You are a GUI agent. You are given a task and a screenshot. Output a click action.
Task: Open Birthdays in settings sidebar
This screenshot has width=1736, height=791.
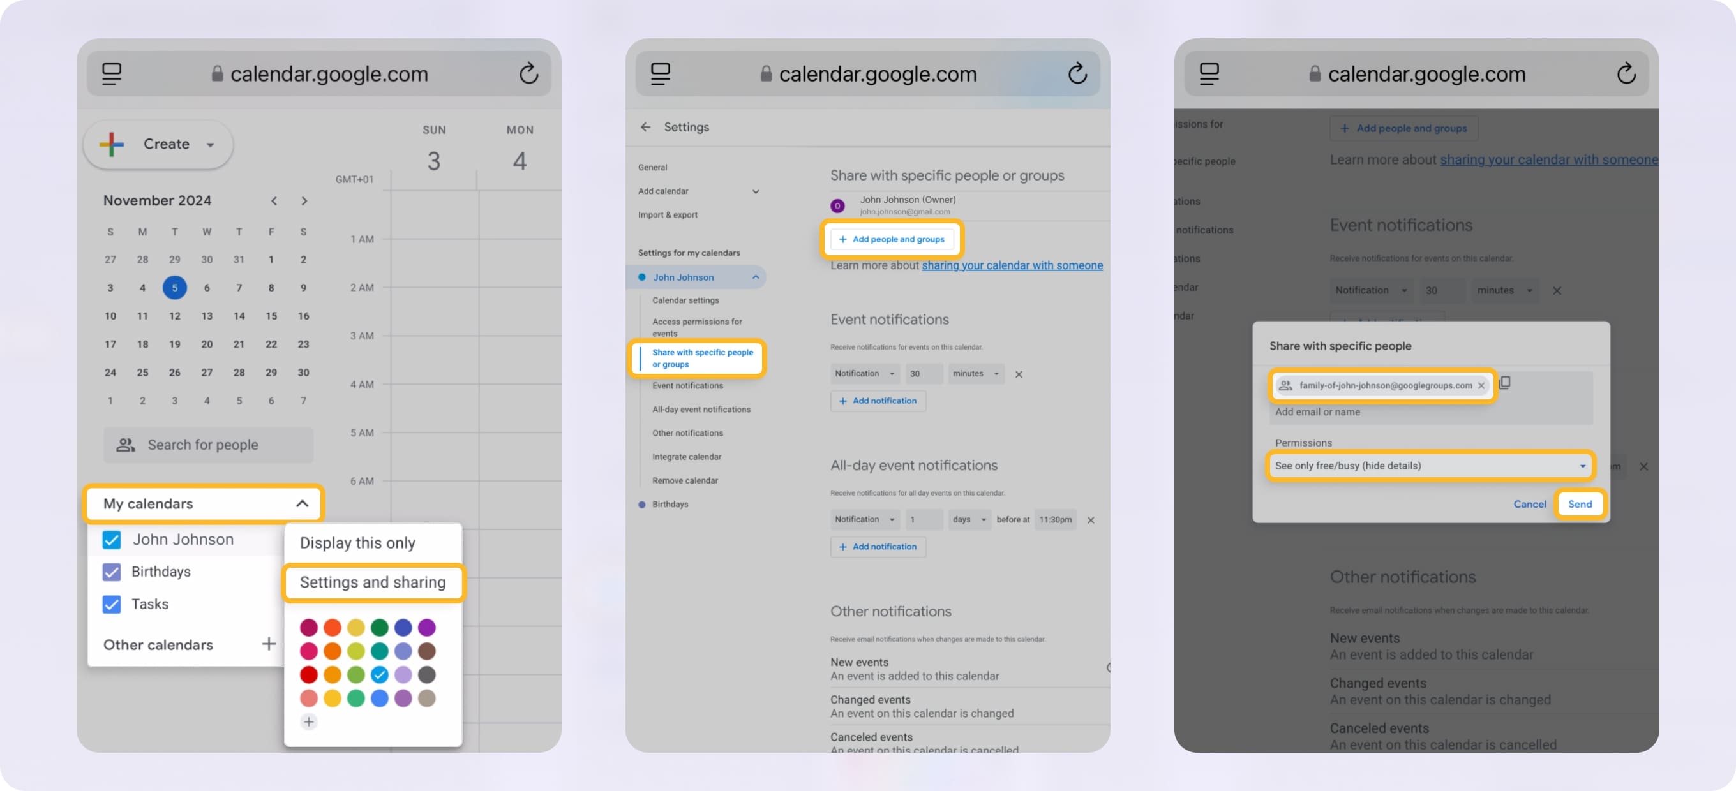tap(670, 504)
